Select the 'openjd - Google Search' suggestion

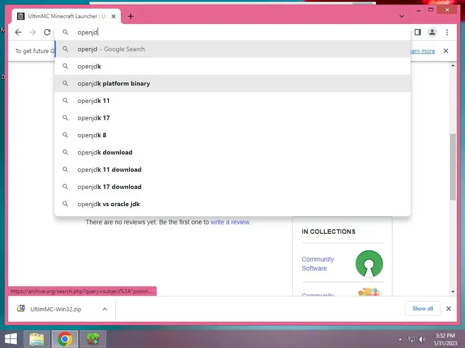(233, 49)
